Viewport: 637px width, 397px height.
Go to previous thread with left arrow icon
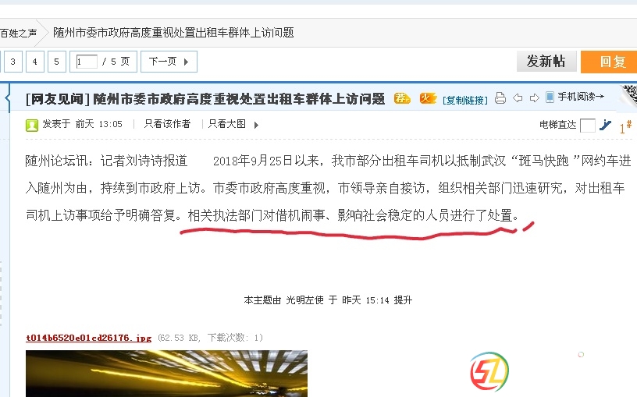pyautogui.click(x=518, y=97)
